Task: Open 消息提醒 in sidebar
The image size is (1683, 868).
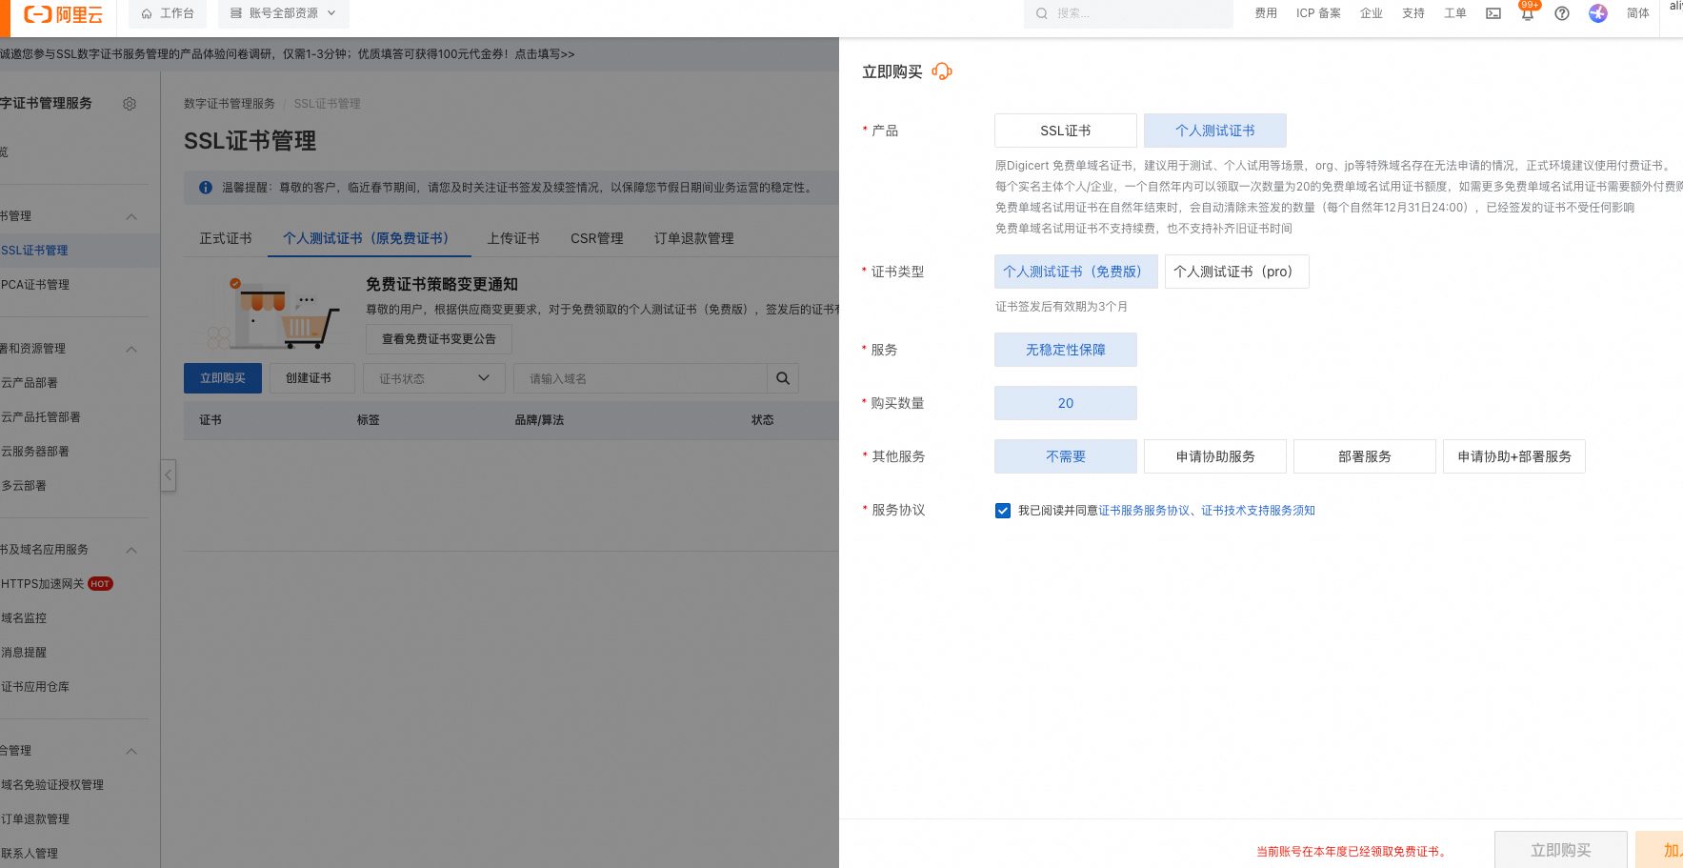Action: coord(24,653)
